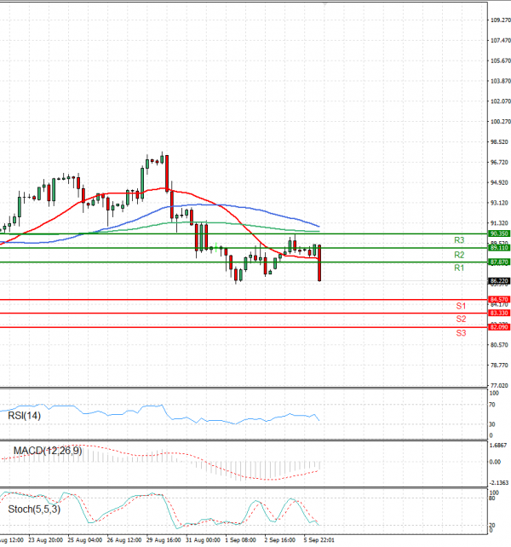Image resolution: width=511 pixels, height=547 pixels.
Task: Select the S1 support label
Action: (x=461, y=306)
